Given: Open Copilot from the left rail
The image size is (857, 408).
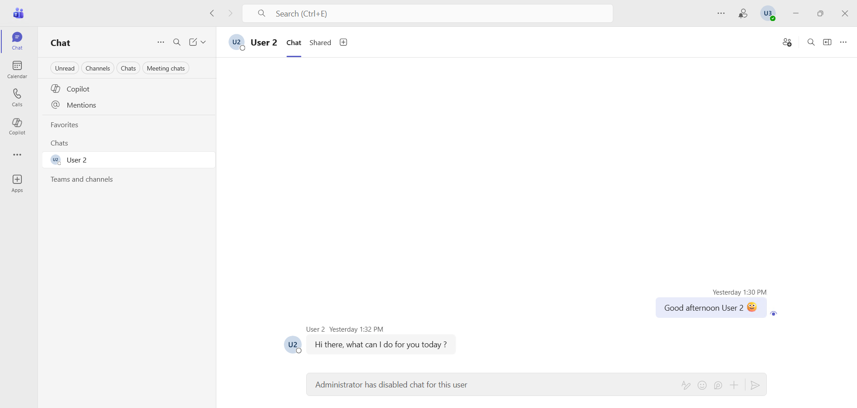Looking at the screenshot, I should coord(17,126).
